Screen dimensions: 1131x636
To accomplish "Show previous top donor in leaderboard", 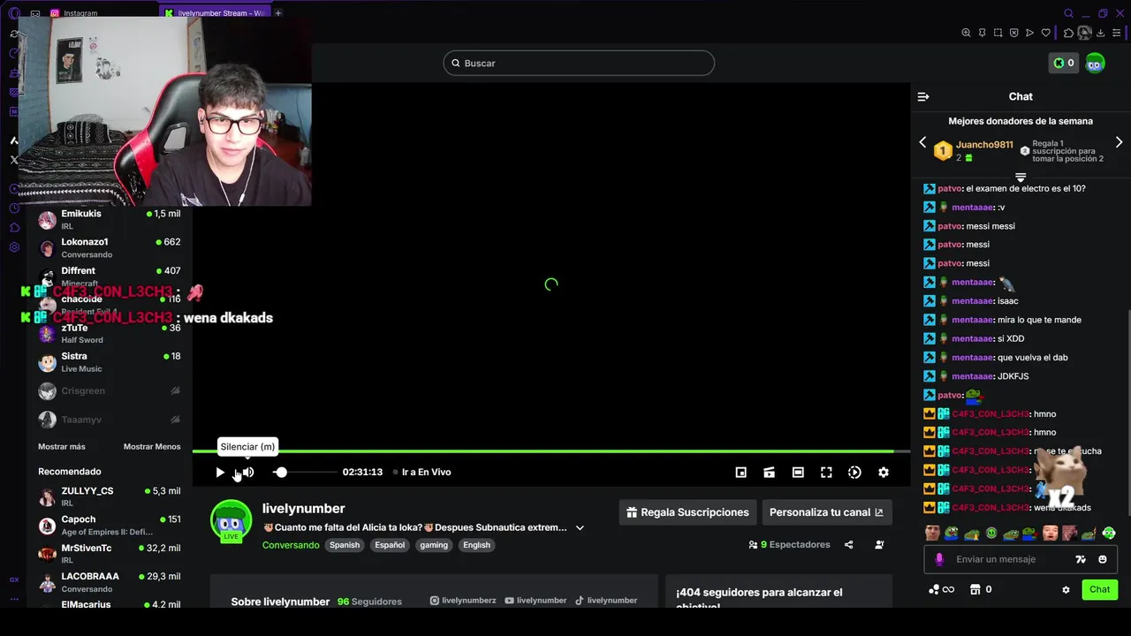I will [x=922, y=142].
